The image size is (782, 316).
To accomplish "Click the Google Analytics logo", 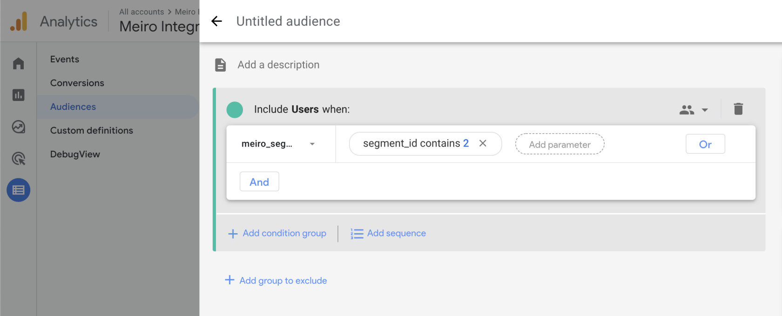I will [19, 21].
